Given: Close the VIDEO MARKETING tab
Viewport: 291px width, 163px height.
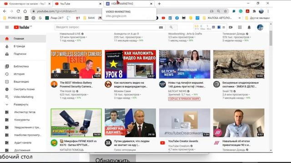Looking at the screenshot, I should (151, 4).
